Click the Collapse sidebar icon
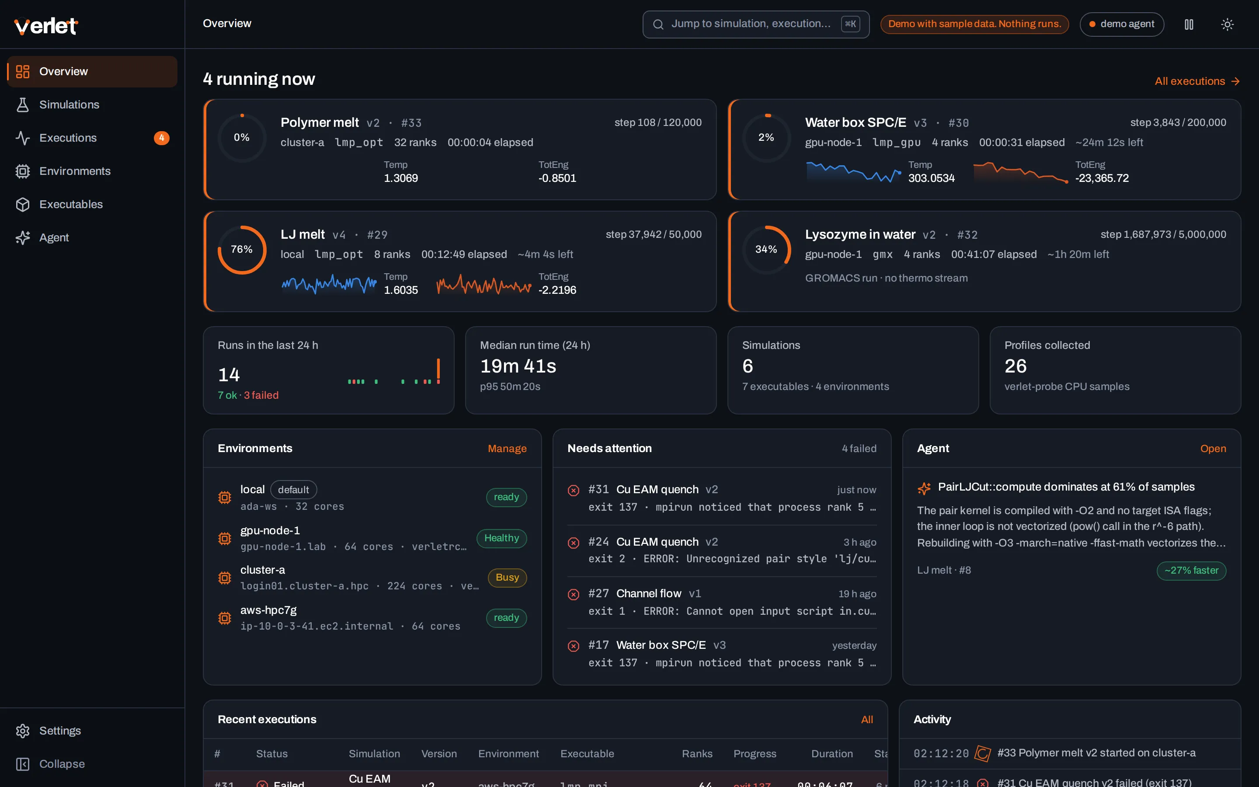 tap(22, 764)
